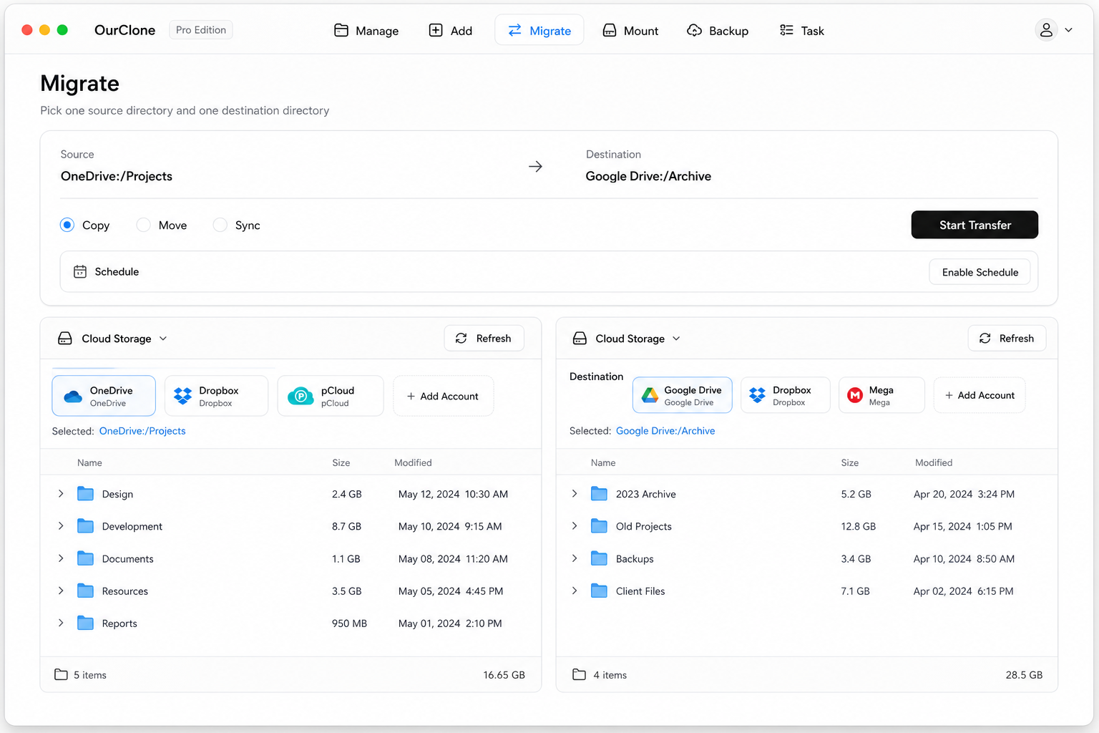Click the Documents folder icon
Image resolution: width=1099 pixels, height=733 pixels.
pyautogui.click(x=86, y=558)
